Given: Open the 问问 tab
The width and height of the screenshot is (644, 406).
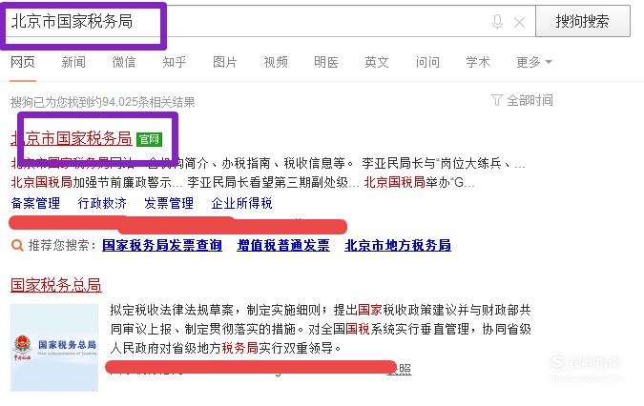Looking at the screenshot, I should 427,62.
